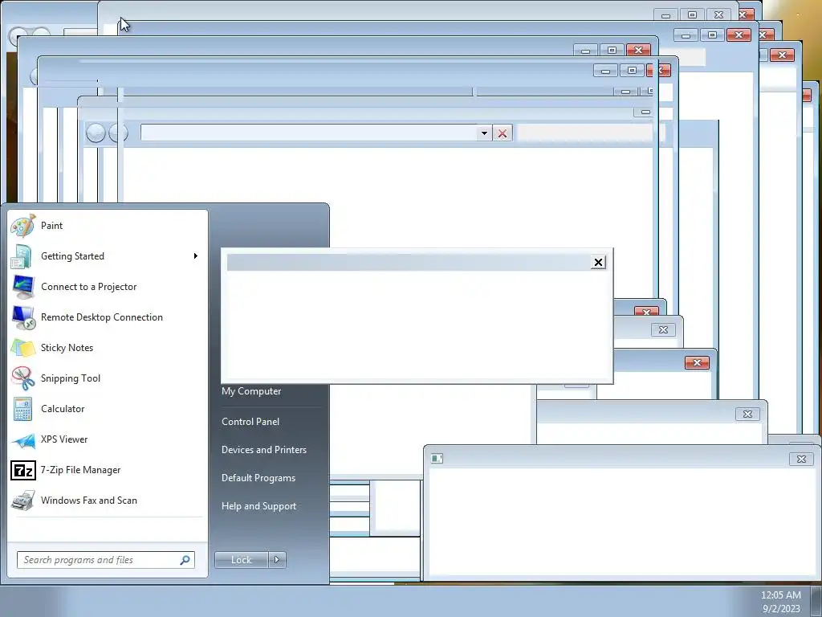This screenshot has height=617, width=822.
Task: Close the bottom-right blank dialog window
Action: (x=801, y=459)
